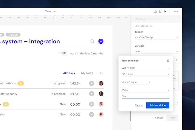The image size is (195, 130).
Task: Switch to the My tasks tab
Action: pos(87,73)
